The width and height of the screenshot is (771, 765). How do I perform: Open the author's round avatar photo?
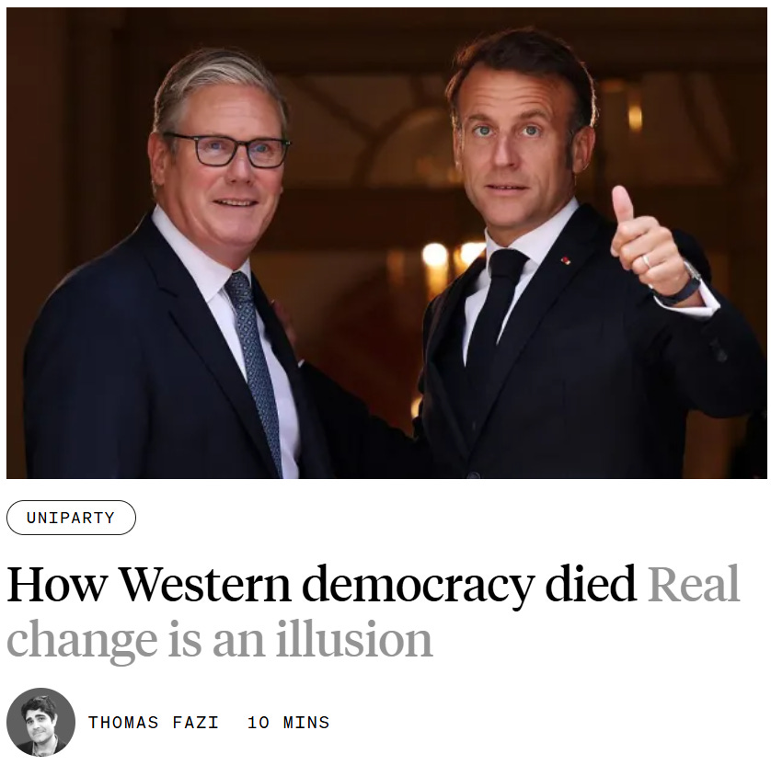40,722
